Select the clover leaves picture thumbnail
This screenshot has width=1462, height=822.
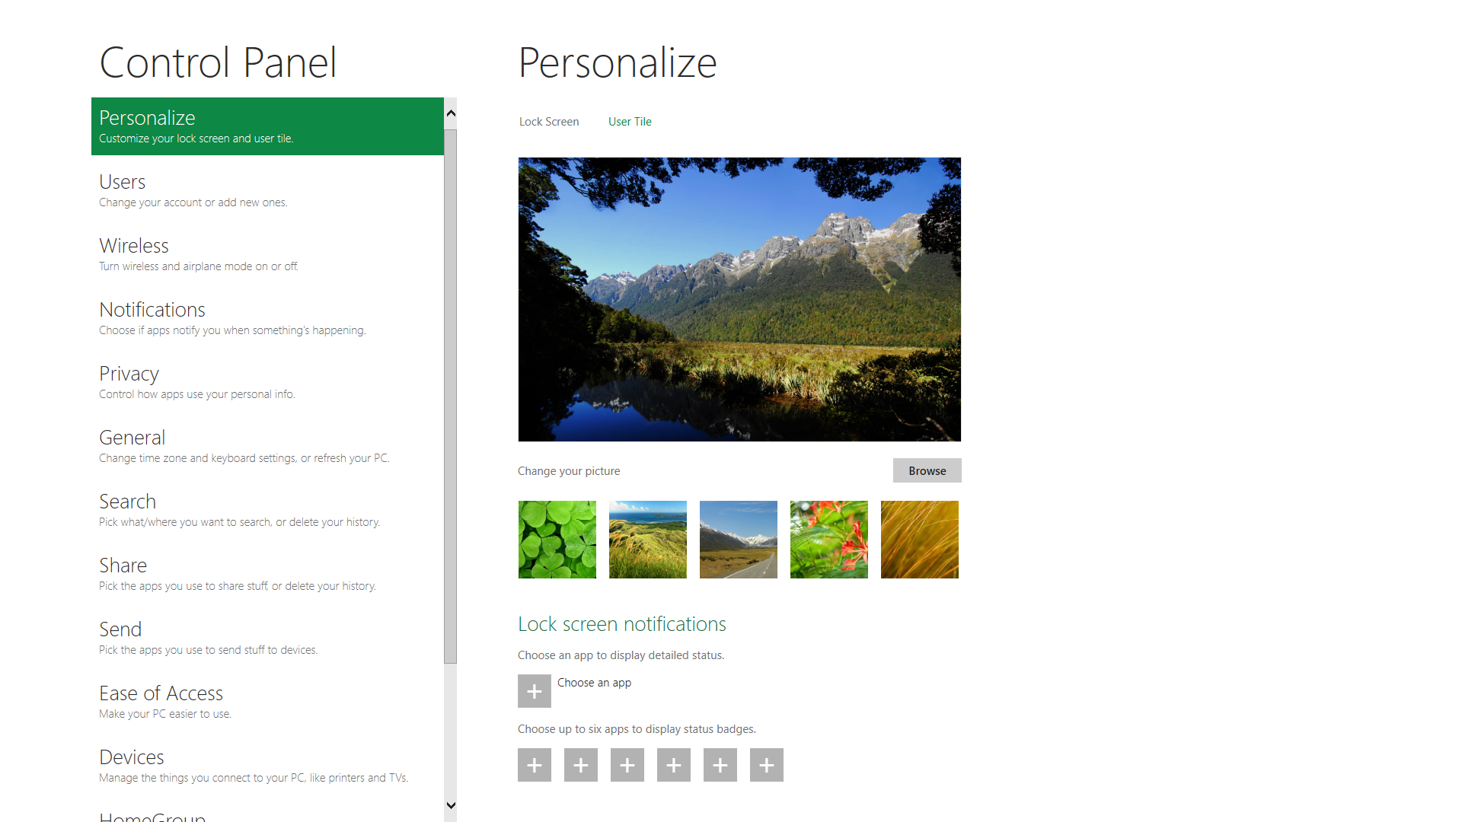[557, 540]
